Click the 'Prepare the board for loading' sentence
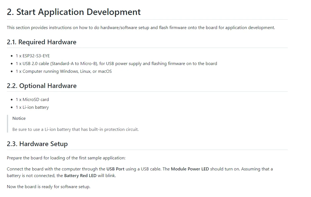This screenshot has height=197, width=311. pos(66,158)
